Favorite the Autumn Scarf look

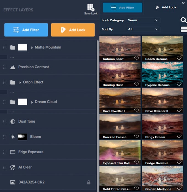point(136,58)
